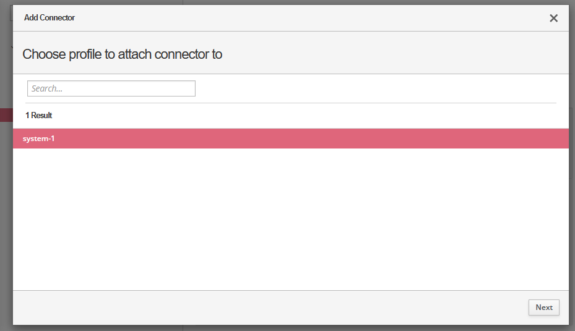Click the Next button
The width and height of the screenshot is (575, 331).
pos(543,307)
